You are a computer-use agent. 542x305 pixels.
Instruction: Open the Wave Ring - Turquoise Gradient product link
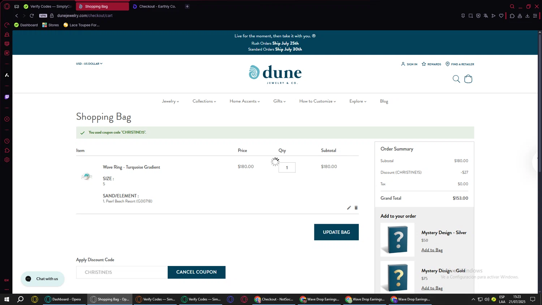(x=132, y=167)
